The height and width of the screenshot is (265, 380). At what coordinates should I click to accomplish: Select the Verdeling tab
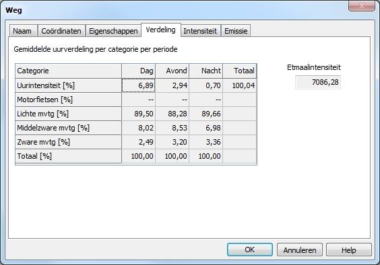point(161,30)
